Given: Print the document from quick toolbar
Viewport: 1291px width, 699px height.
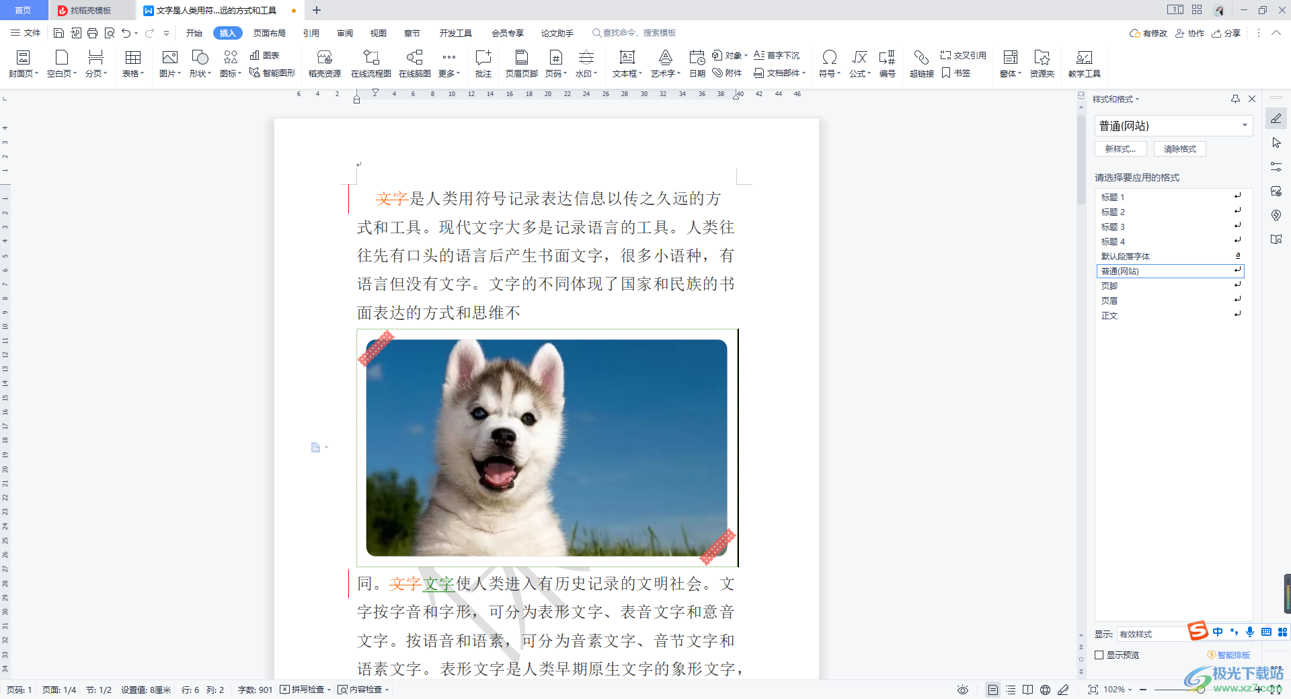Looking at the screenshot, I should pos(92,33).
